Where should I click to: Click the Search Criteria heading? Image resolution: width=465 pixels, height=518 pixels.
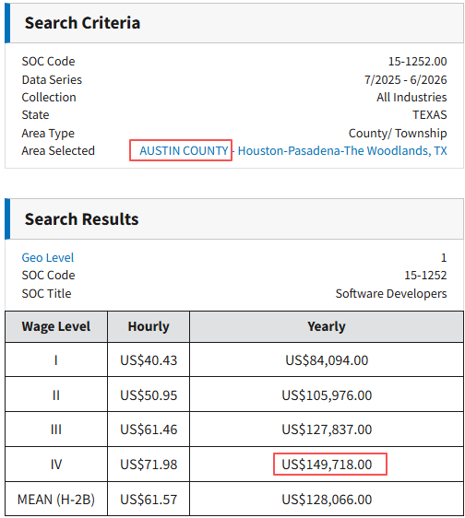[x=82, y=23]
